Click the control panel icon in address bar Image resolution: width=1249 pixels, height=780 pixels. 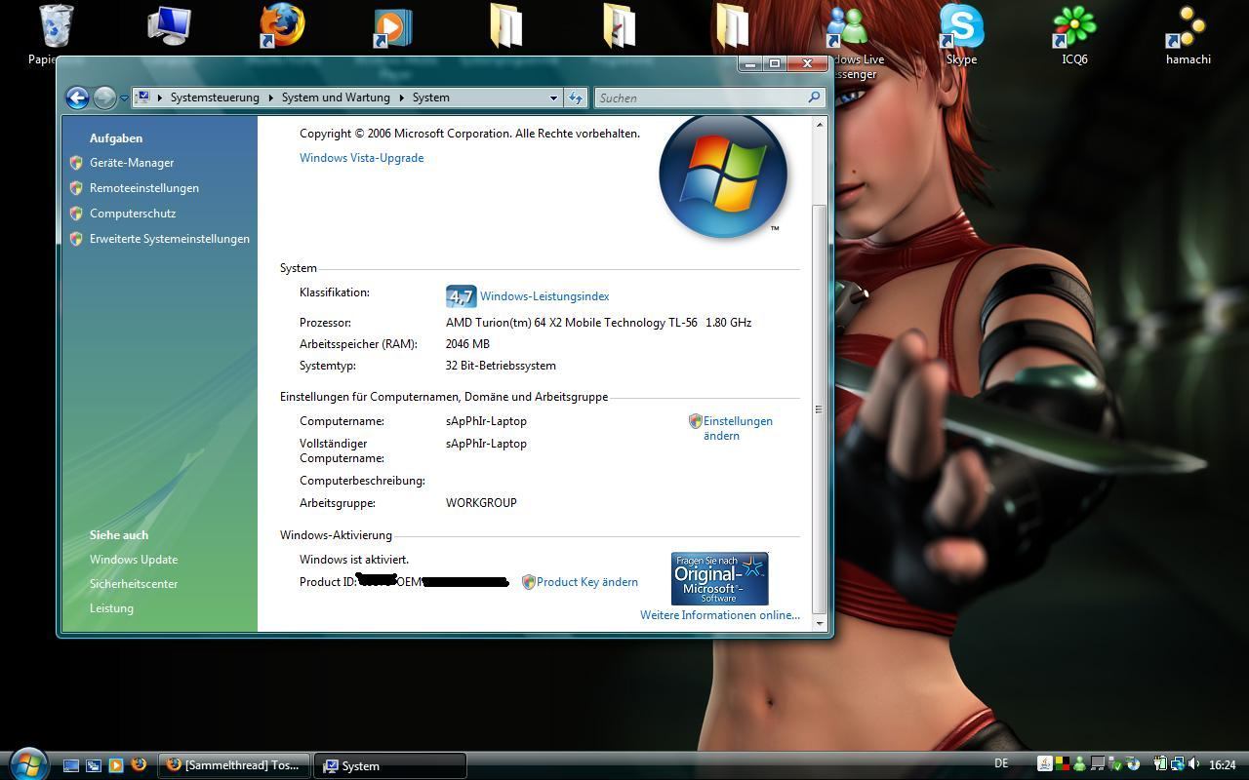click(142, 97)
